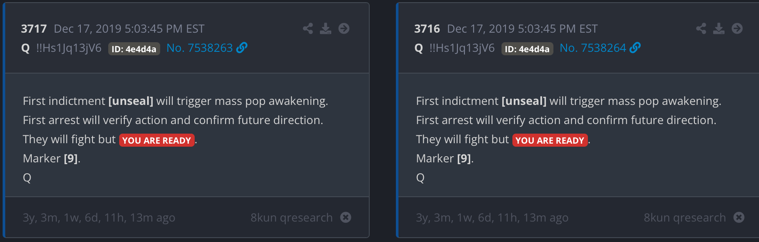This screenshot has height=242, width=759.
Task: Download post 3717 using download icon
Action: 326,29
